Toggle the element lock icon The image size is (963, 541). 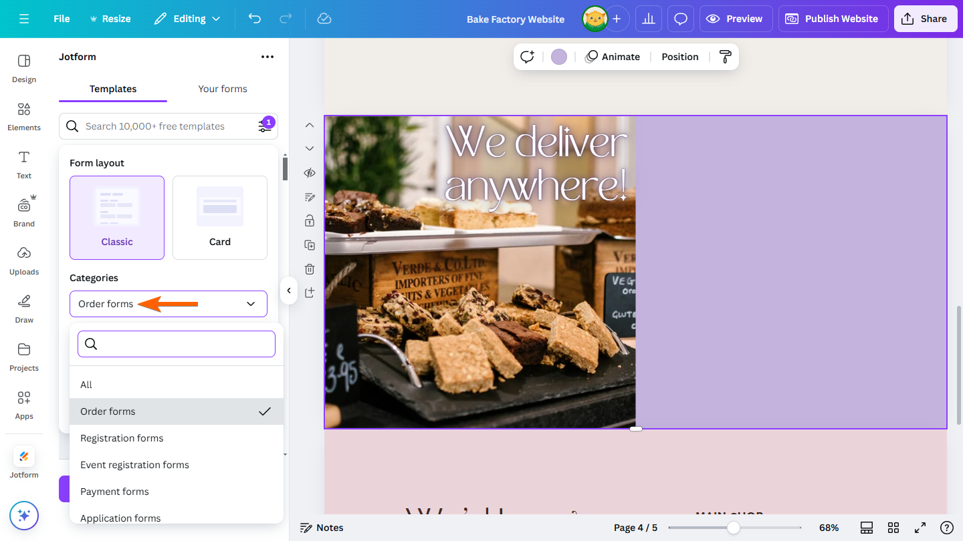(309, 220)
